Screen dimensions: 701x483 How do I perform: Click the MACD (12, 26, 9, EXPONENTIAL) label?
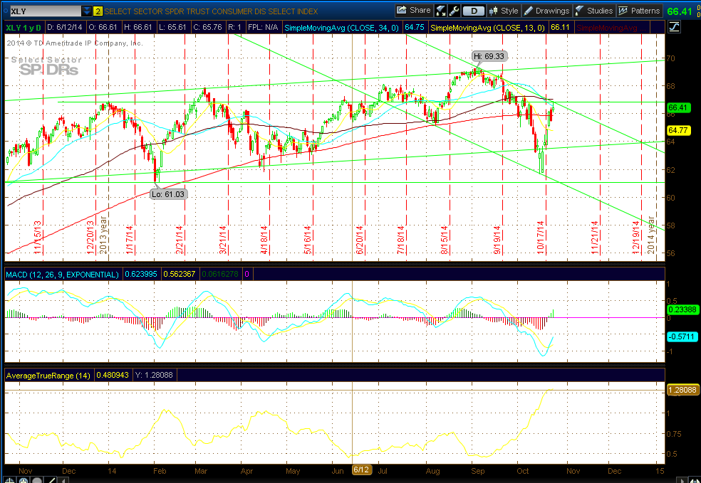tap(62, 274)
